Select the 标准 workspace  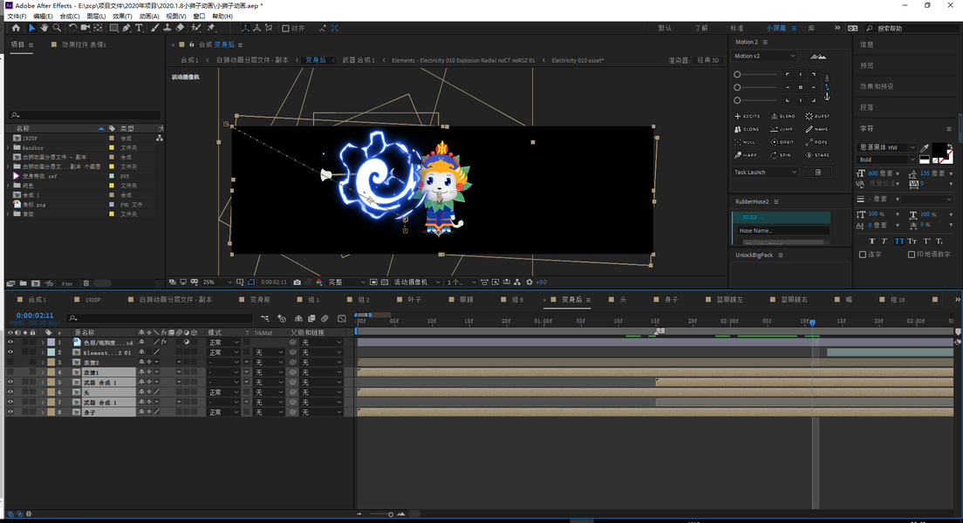(737, 28)
